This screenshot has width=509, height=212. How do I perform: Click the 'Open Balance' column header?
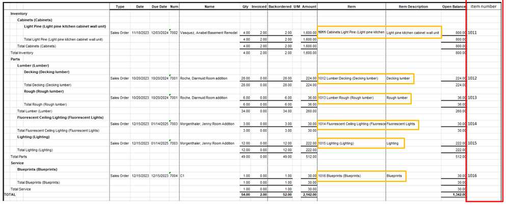pyautogui.click(x=454, y=7)
